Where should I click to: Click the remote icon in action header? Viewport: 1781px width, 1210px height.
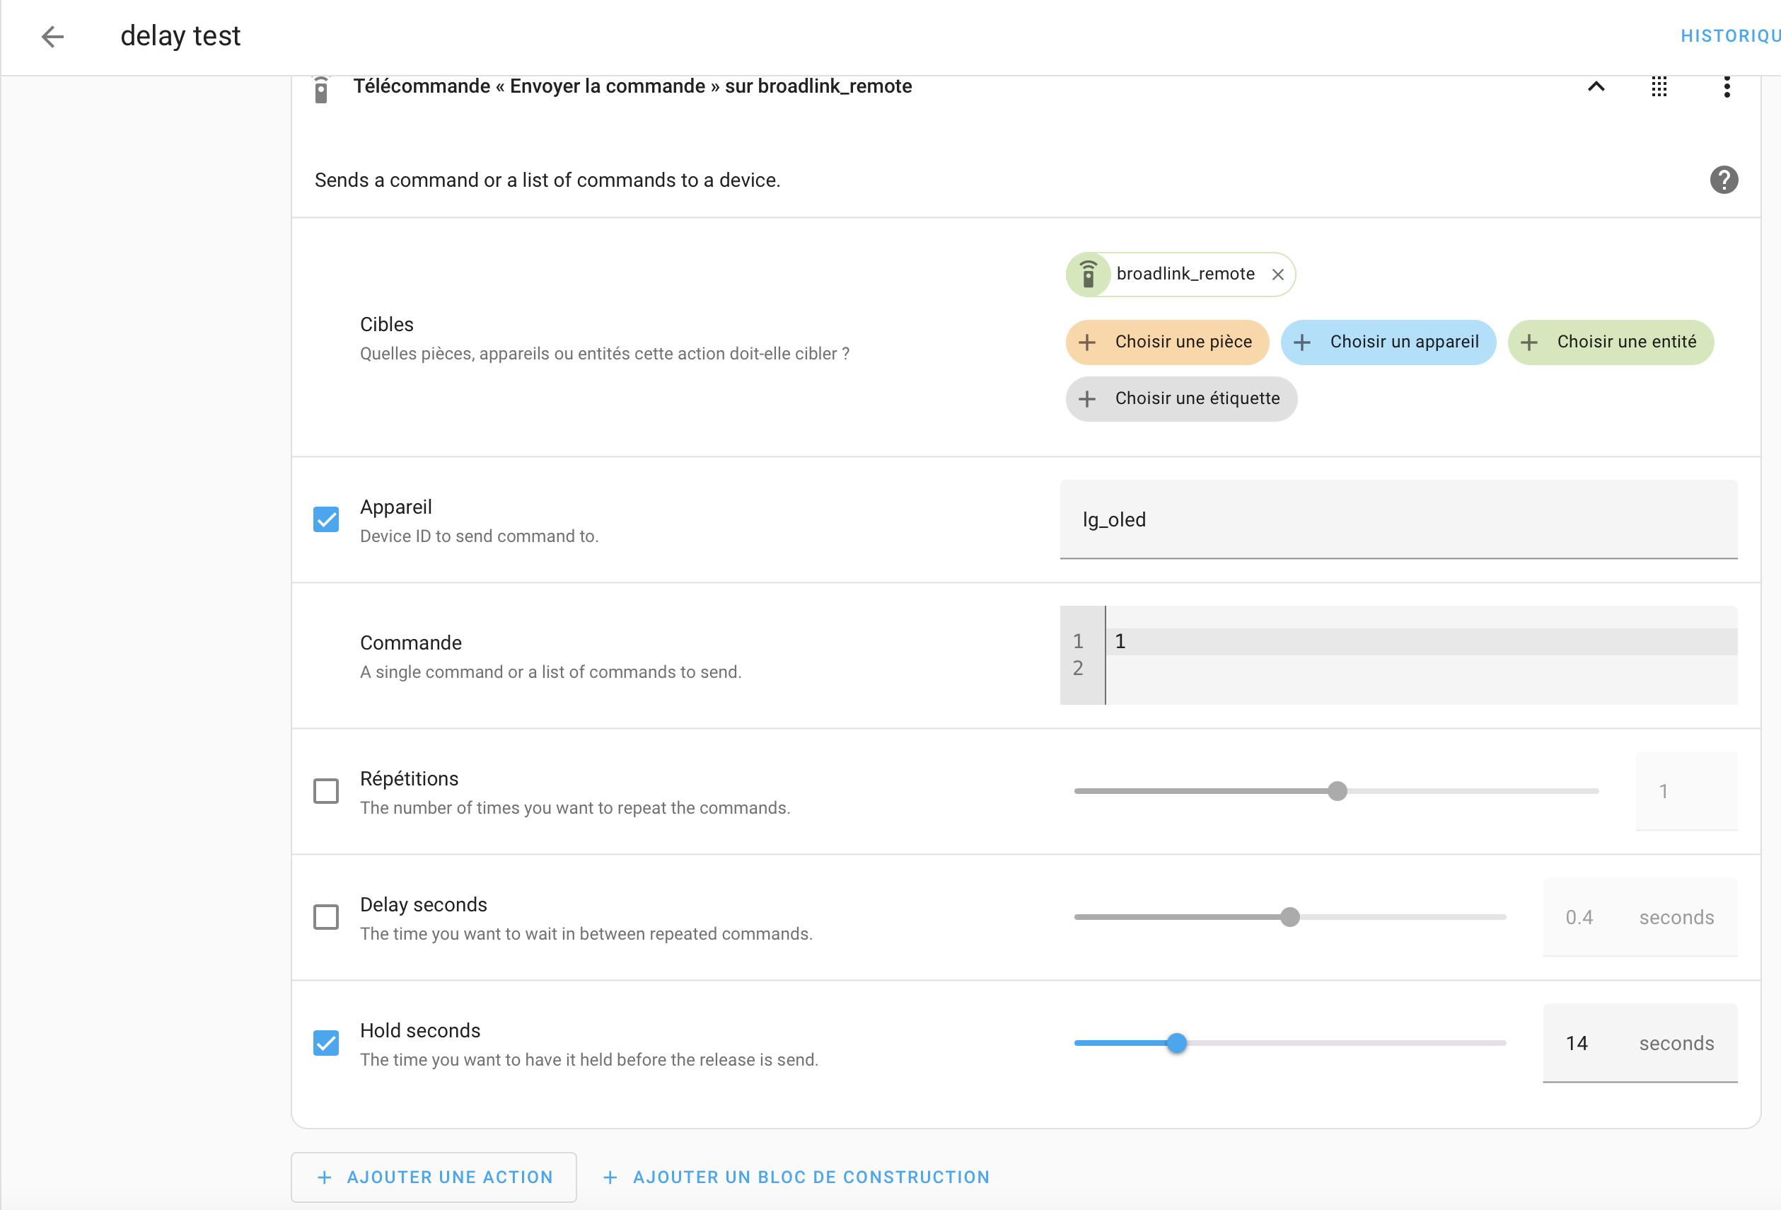[x=321, y=90]
